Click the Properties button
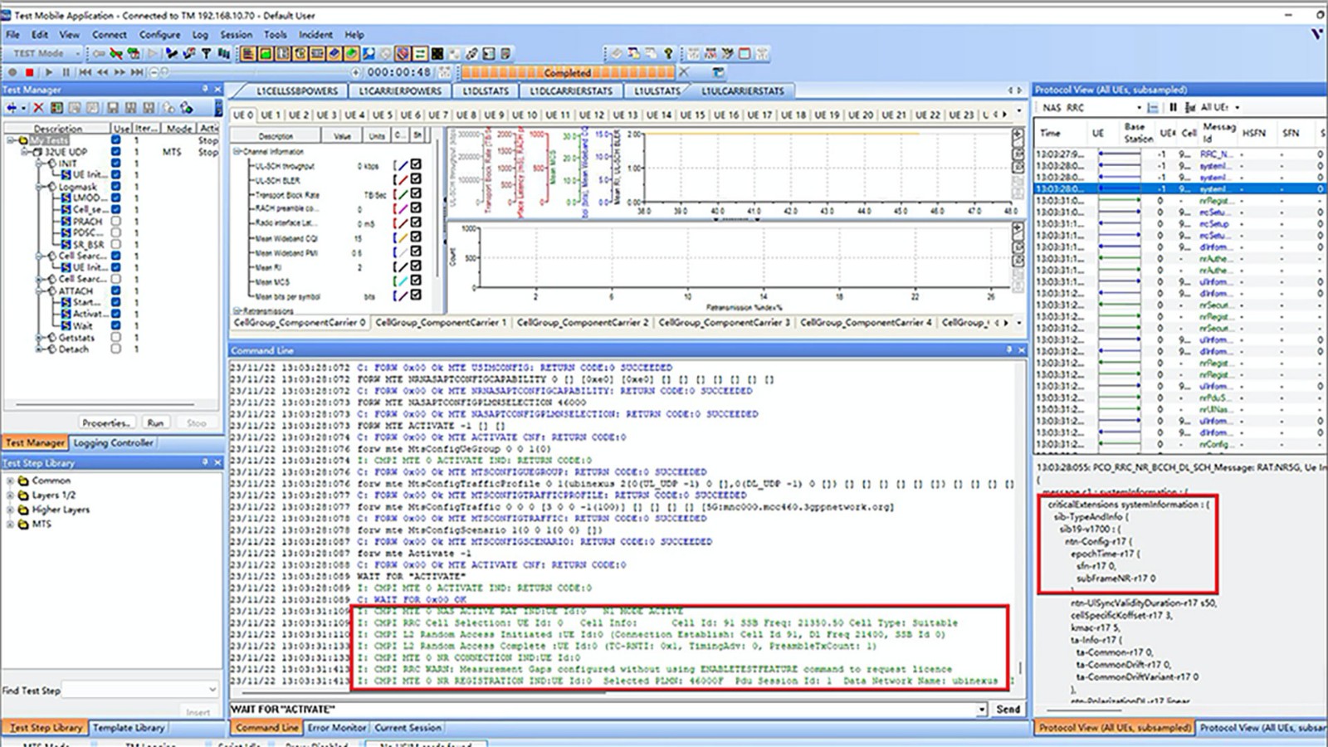This screenshot has height=747, width=1328. (x=106, y=422)
